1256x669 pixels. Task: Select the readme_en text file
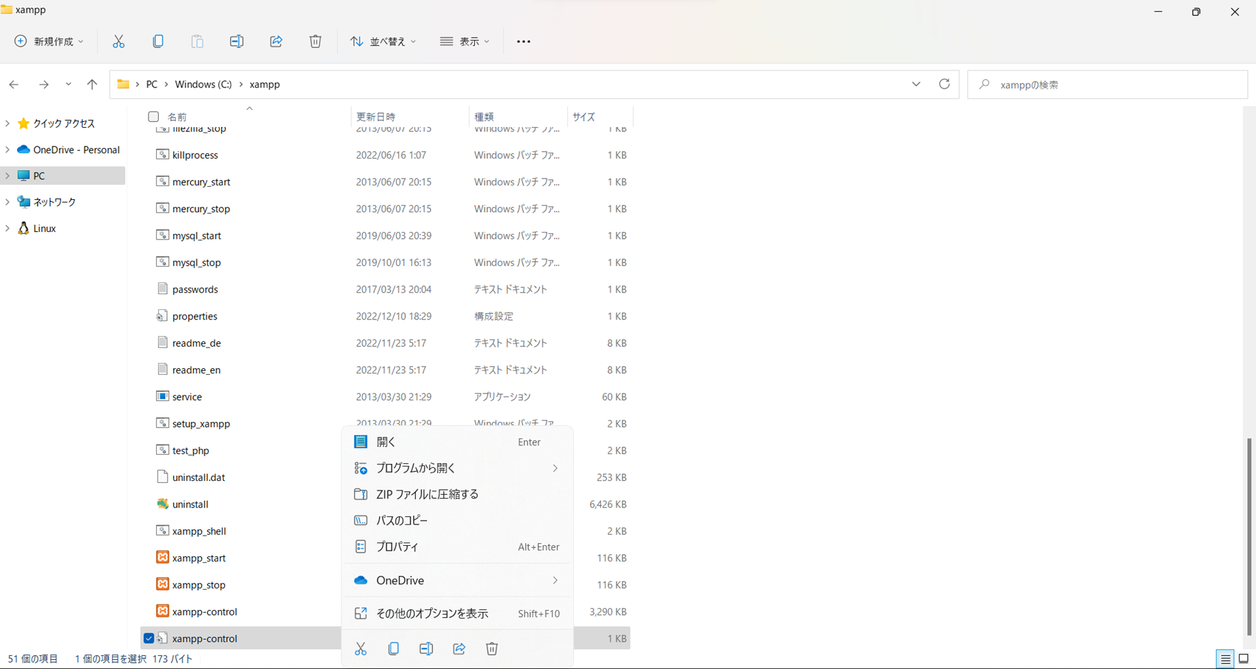click(196, 370)
